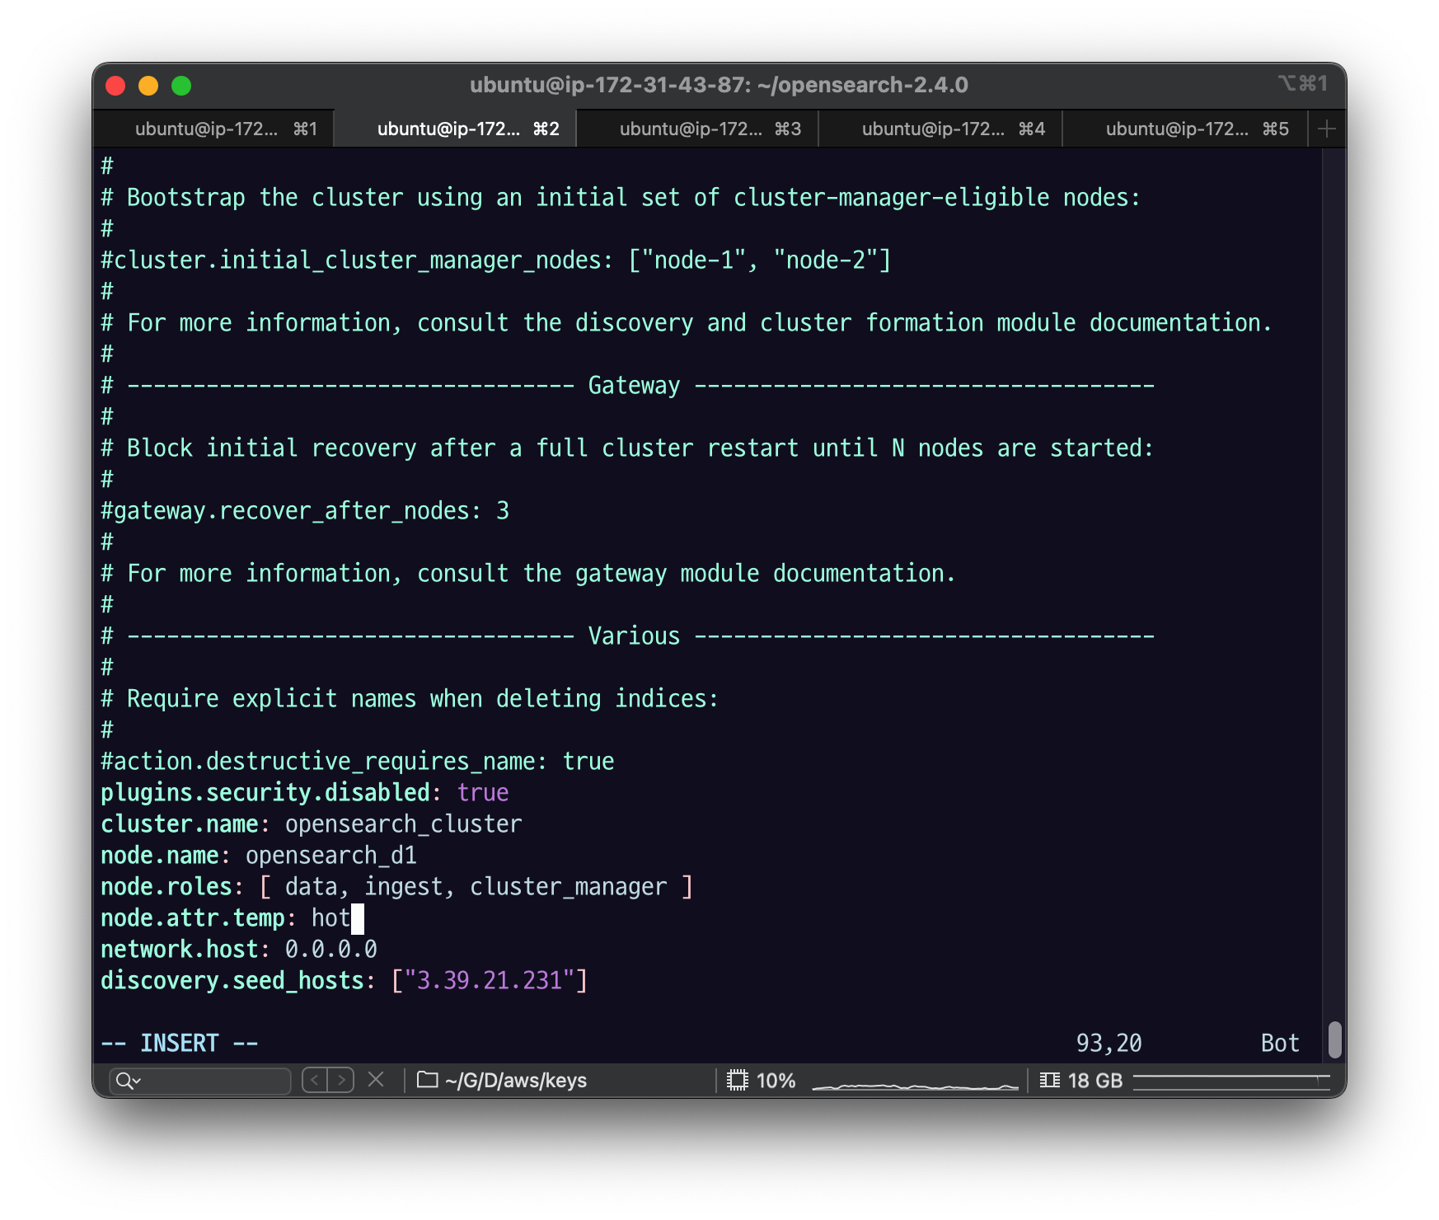Click the "discovery.seed_hosts" key
This screenshot has height=1220, width=1439.
pyautogui.click(x=232, y=981)
